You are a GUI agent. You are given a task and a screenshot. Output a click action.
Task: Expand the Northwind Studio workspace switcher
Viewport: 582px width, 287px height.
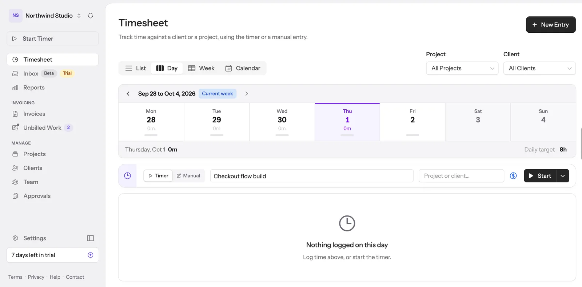(46, 16)
